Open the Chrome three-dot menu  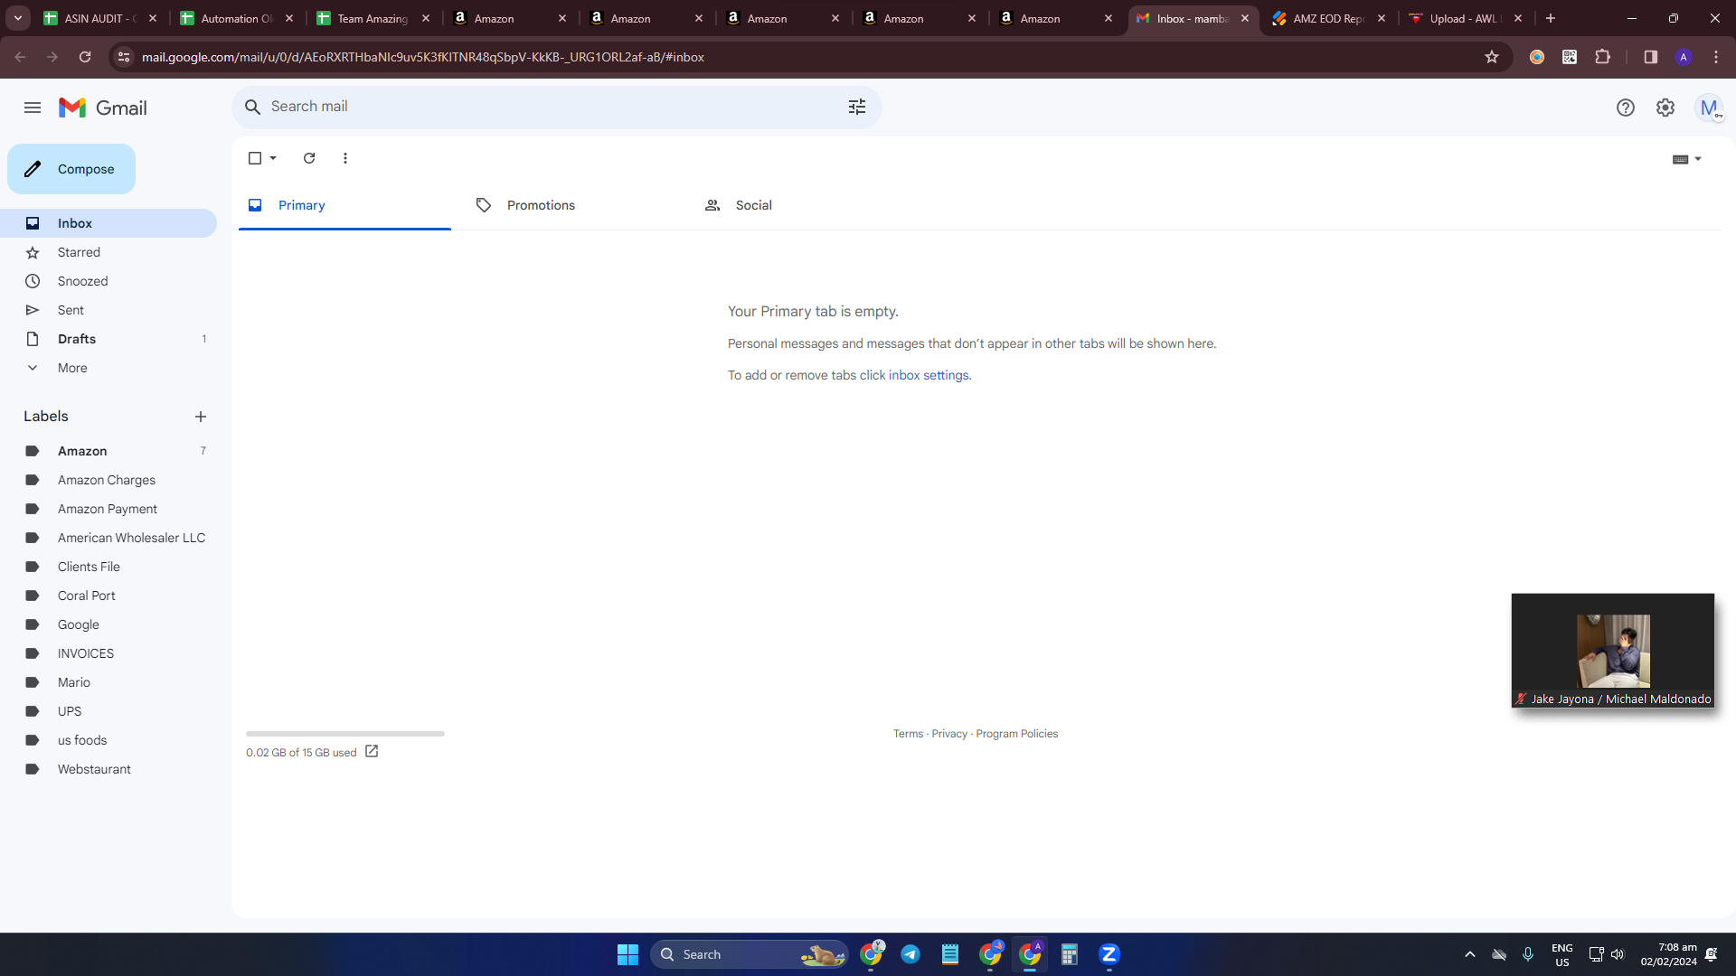click(x=1716, y=57)
